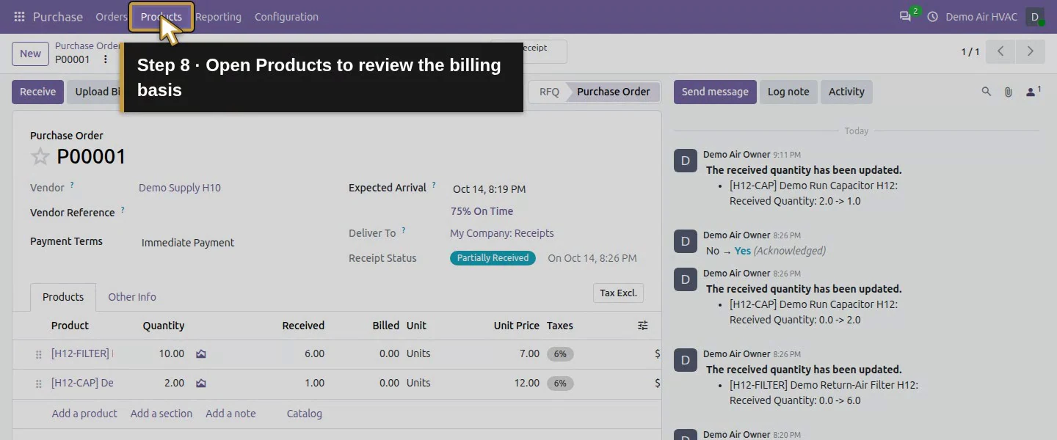Image resolution: width=1057 pixels, height=440 pixels.
Task: Open the activities clock icon
Action: 933,17
